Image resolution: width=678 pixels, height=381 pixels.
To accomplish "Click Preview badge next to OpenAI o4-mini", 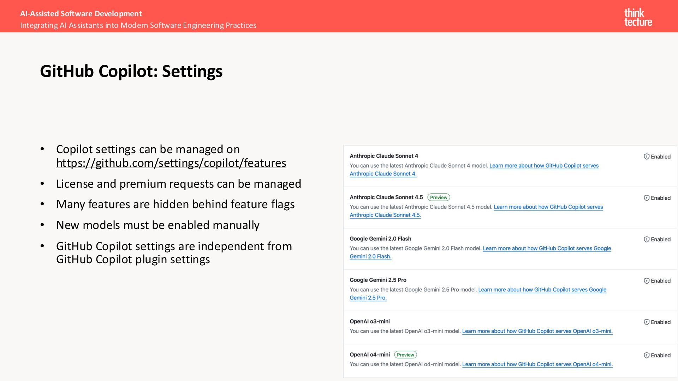I will [x=405, y=355].
